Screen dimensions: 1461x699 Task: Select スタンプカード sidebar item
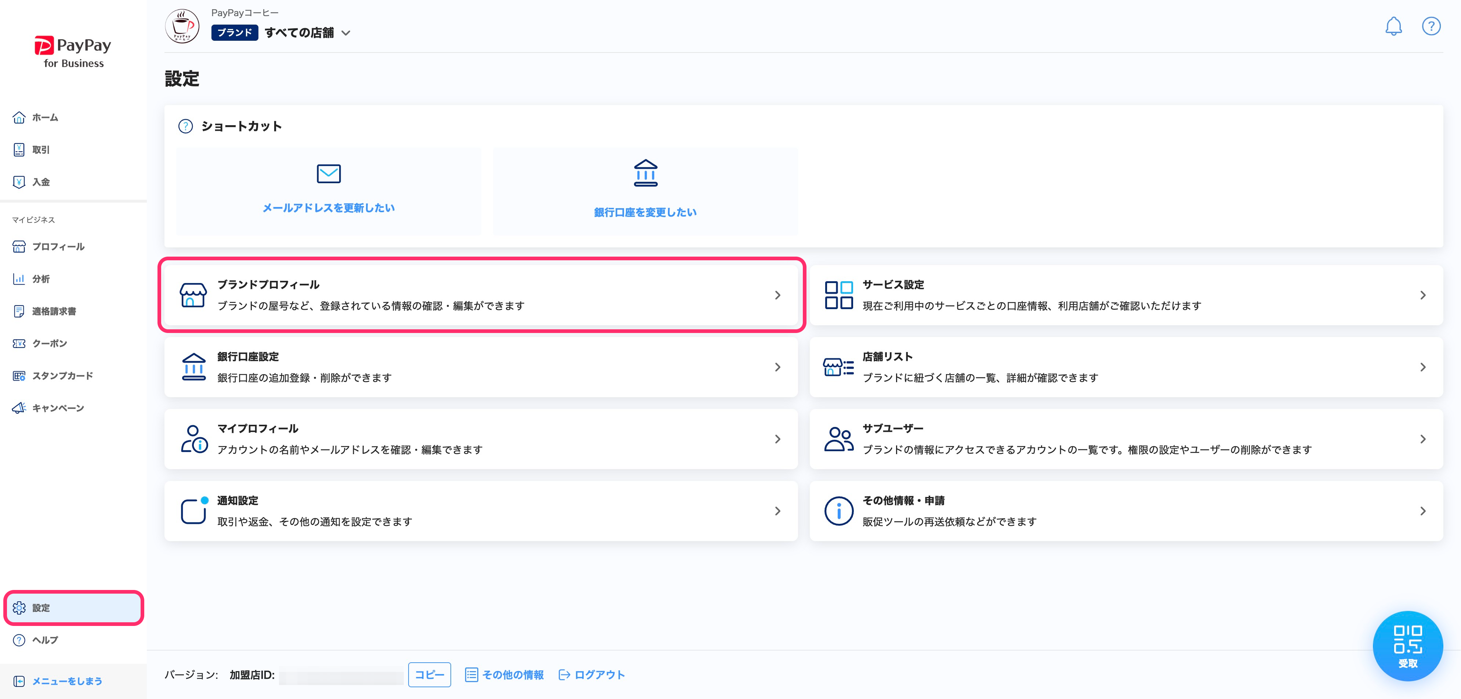(62, 376)
